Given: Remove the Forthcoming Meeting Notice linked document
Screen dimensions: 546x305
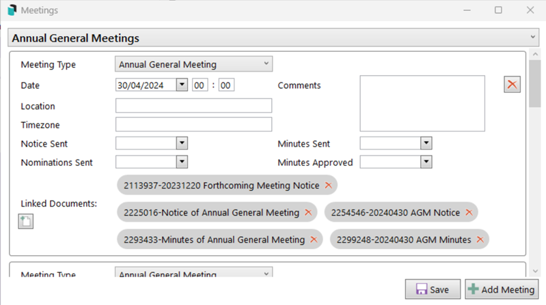Looking at the screenshot, I should tap(328, 186).
